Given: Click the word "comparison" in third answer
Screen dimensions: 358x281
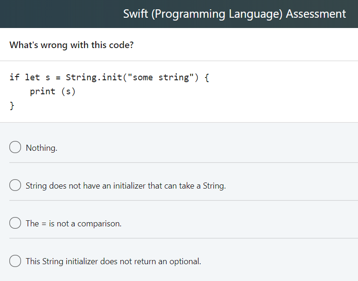Looking at the screenshot, I should [x=99, y=224].
